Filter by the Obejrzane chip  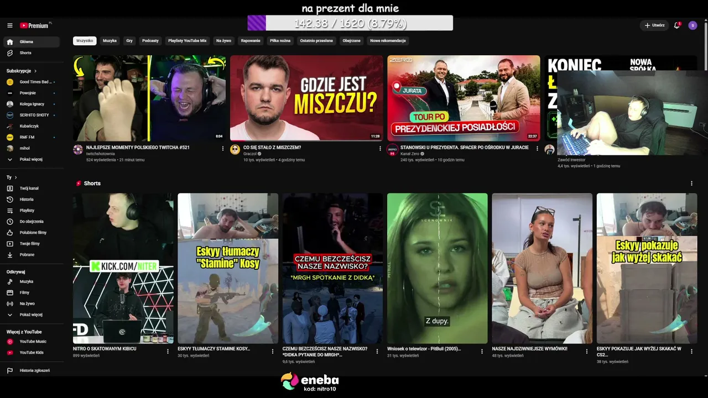351,41
